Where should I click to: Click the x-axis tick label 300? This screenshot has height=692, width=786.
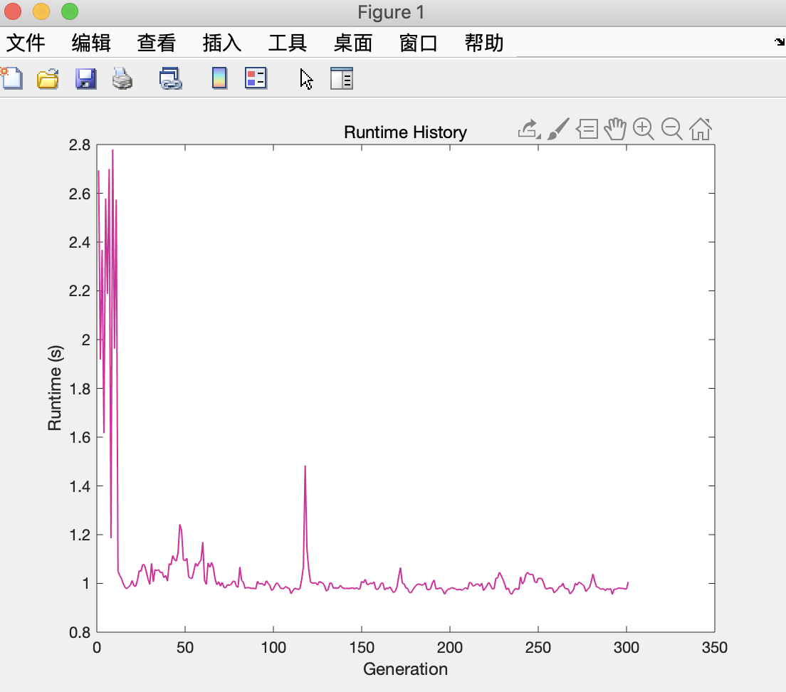(626, 647)
